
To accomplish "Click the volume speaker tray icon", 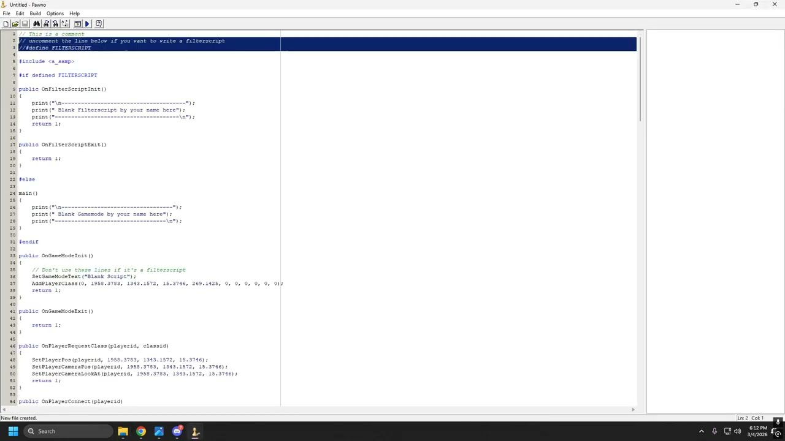I will [737, 431].
